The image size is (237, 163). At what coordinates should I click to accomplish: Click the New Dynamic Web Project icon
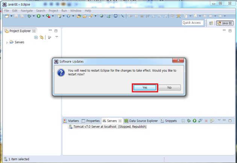pos(59,16)
